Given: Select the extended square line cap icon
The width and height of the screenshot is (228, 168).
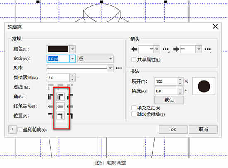Looking at the screenshot, I should coord(70,106).
